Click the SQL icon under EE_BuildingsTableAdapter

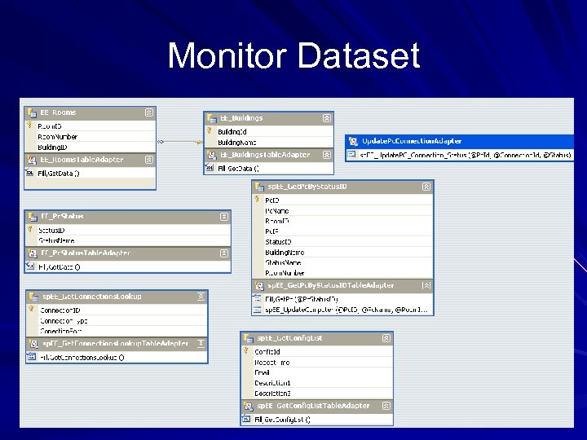[210, 168]
